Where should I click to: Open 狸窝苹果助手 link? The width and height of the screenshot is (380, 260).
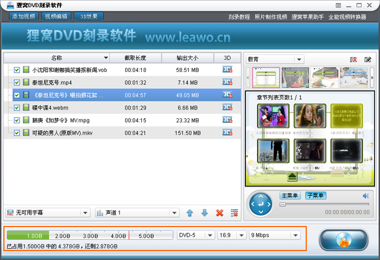(307, 17)
